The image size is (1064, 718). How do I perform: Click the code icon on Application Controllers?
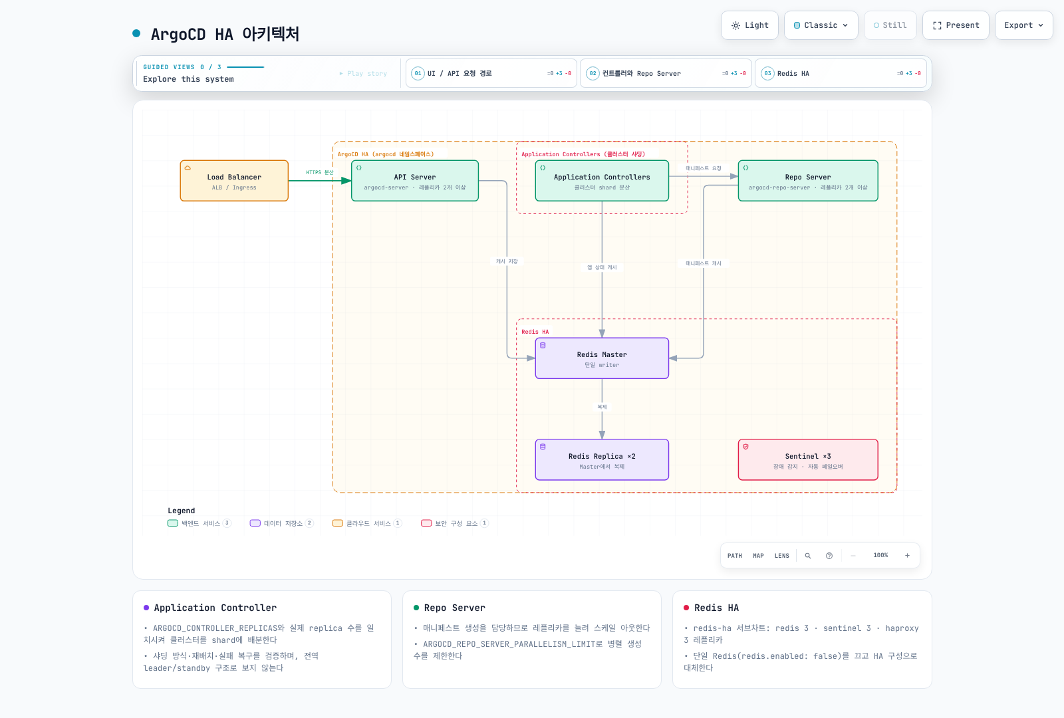543,168
